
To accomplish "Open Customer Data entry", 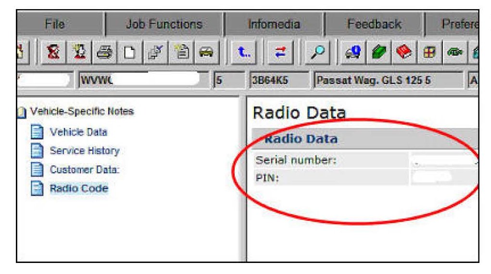I will [84, 169].
